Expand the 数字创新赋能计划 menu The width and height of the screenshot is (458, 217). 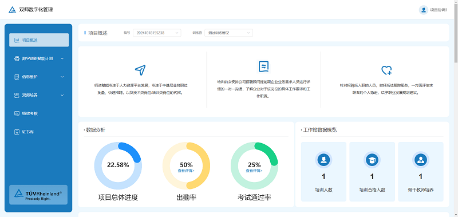tap(39, 58)
